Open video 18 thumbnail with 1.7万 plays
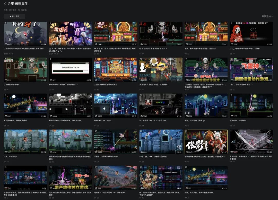This screenshot has width=278, height=200. [x=251, y=106]
